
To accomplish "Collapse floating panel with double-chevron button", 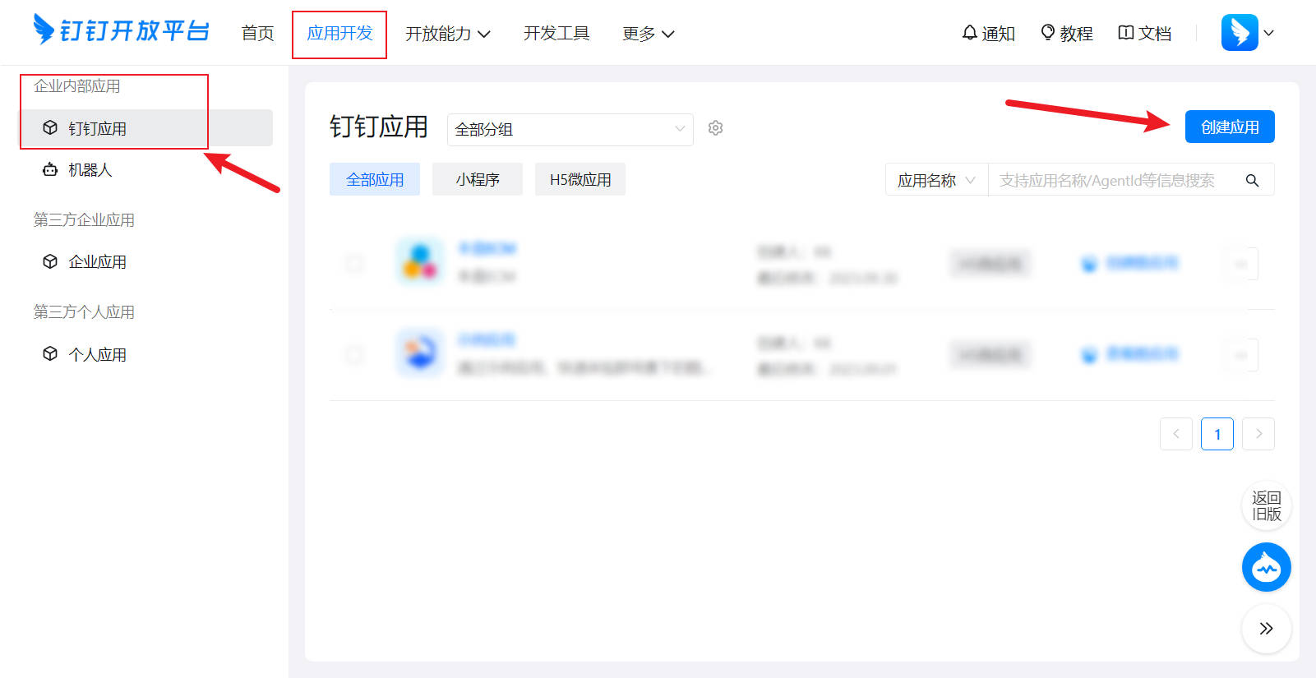I will 1267,629.
